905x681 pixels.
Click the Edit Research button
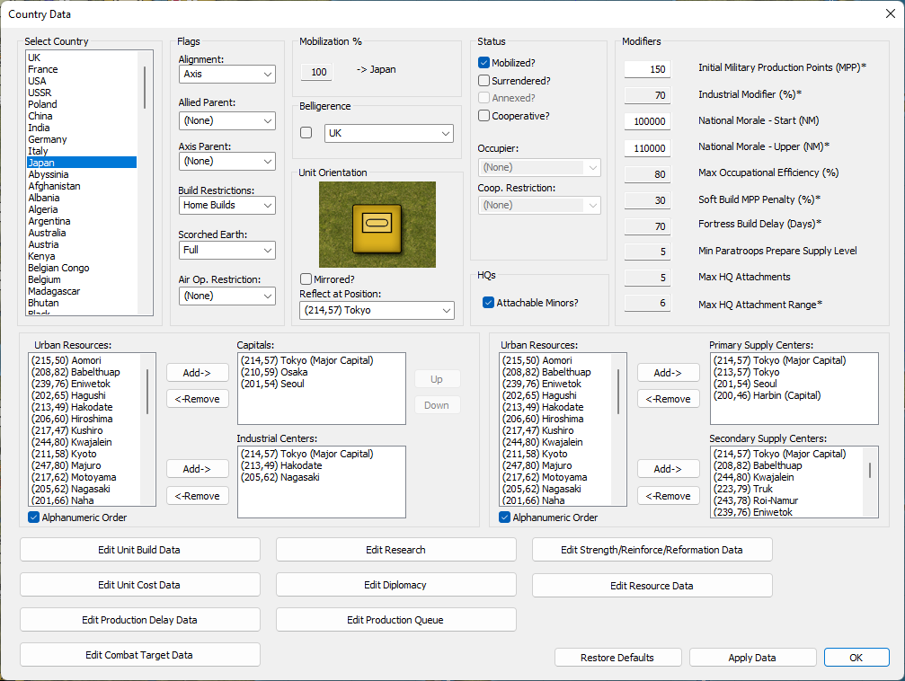coord(396,550)
